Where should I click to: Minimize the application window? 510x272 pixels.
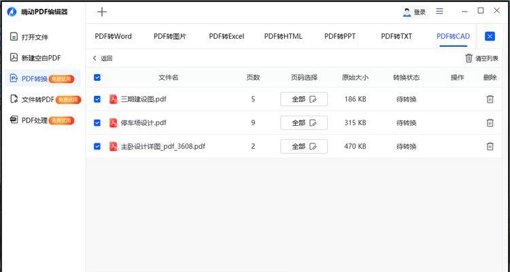pos(464,12)
